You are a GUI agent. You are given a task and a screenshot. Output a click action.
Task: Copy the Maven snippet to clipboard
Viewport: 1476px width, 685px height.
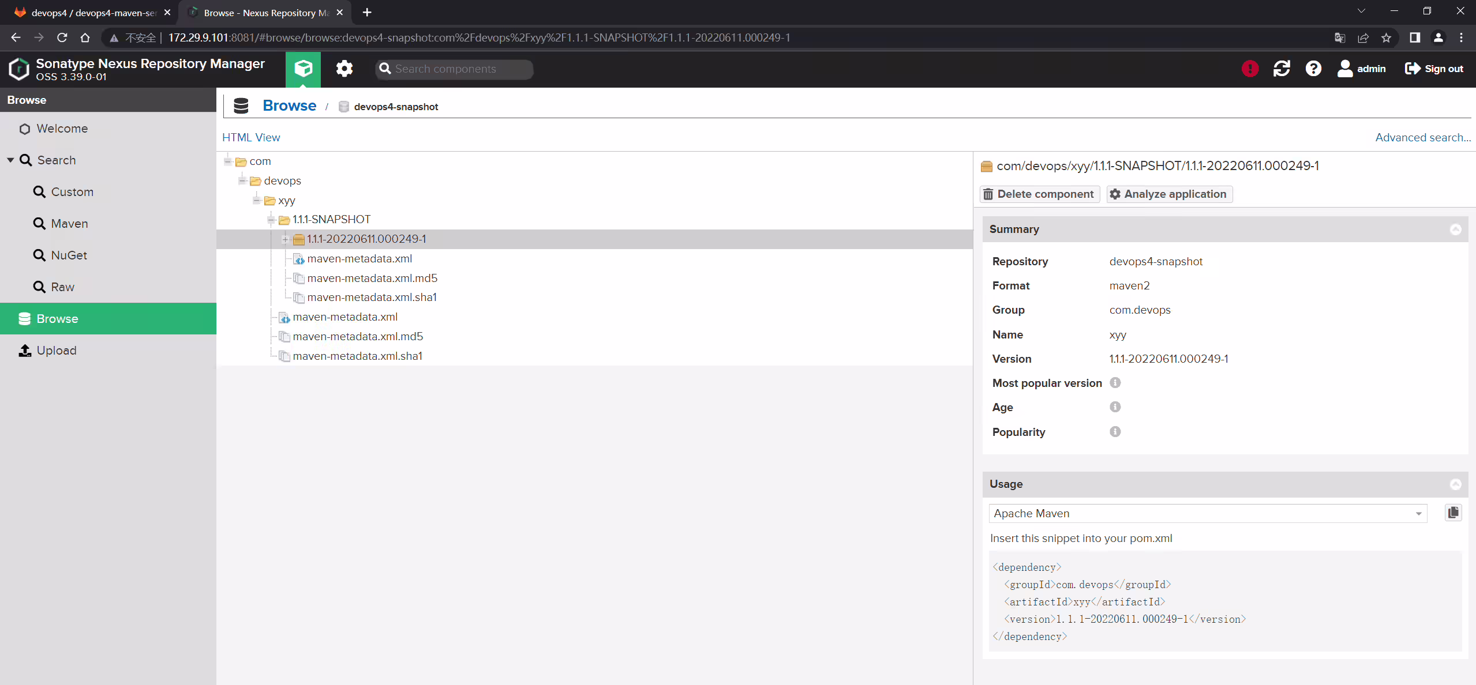tap(1453, 513)
